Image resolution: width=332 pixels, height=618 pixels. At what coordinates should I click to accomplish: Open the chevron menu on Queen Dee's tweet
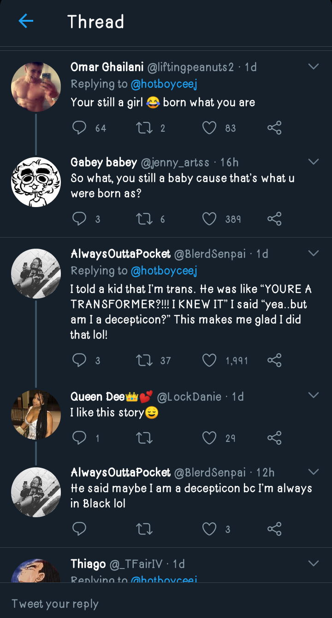click(x=314, y=396)
